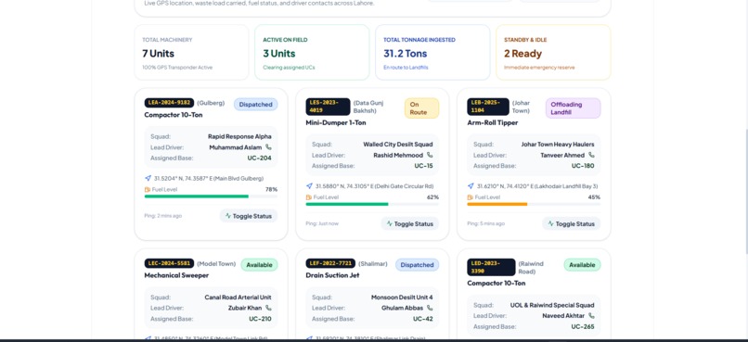Select Canal Road Arterial Unit squad name
The height and width of the screenshot is (342, 748).
coord(239,298)
